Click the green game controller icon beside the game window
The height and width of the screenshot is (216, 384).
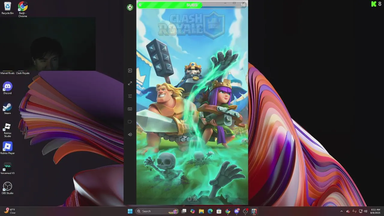(x=130, y=7)
